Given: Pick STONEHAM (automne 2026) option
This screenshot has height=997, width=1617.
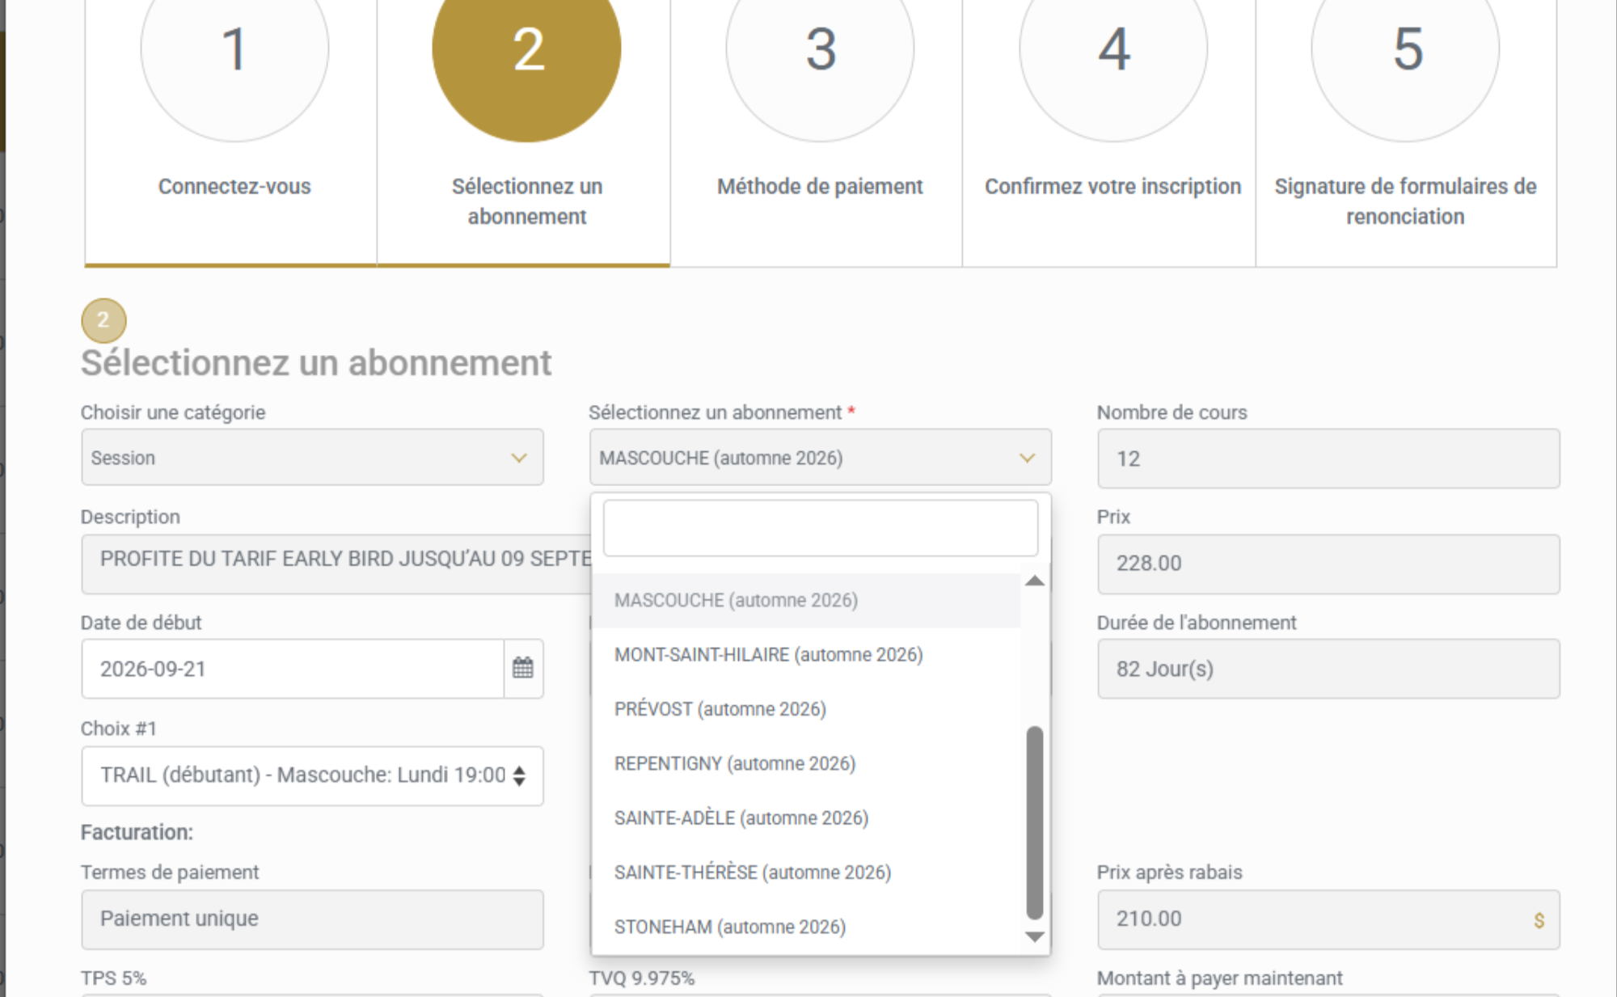Looking at the screenshot, I should 806,927.
